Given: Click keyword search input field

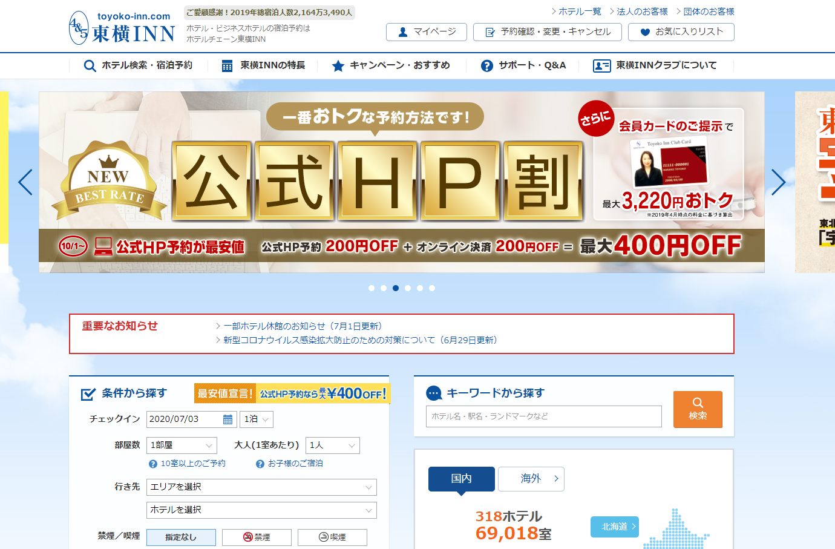Looking at the screenshot, I should click(544, 416).
